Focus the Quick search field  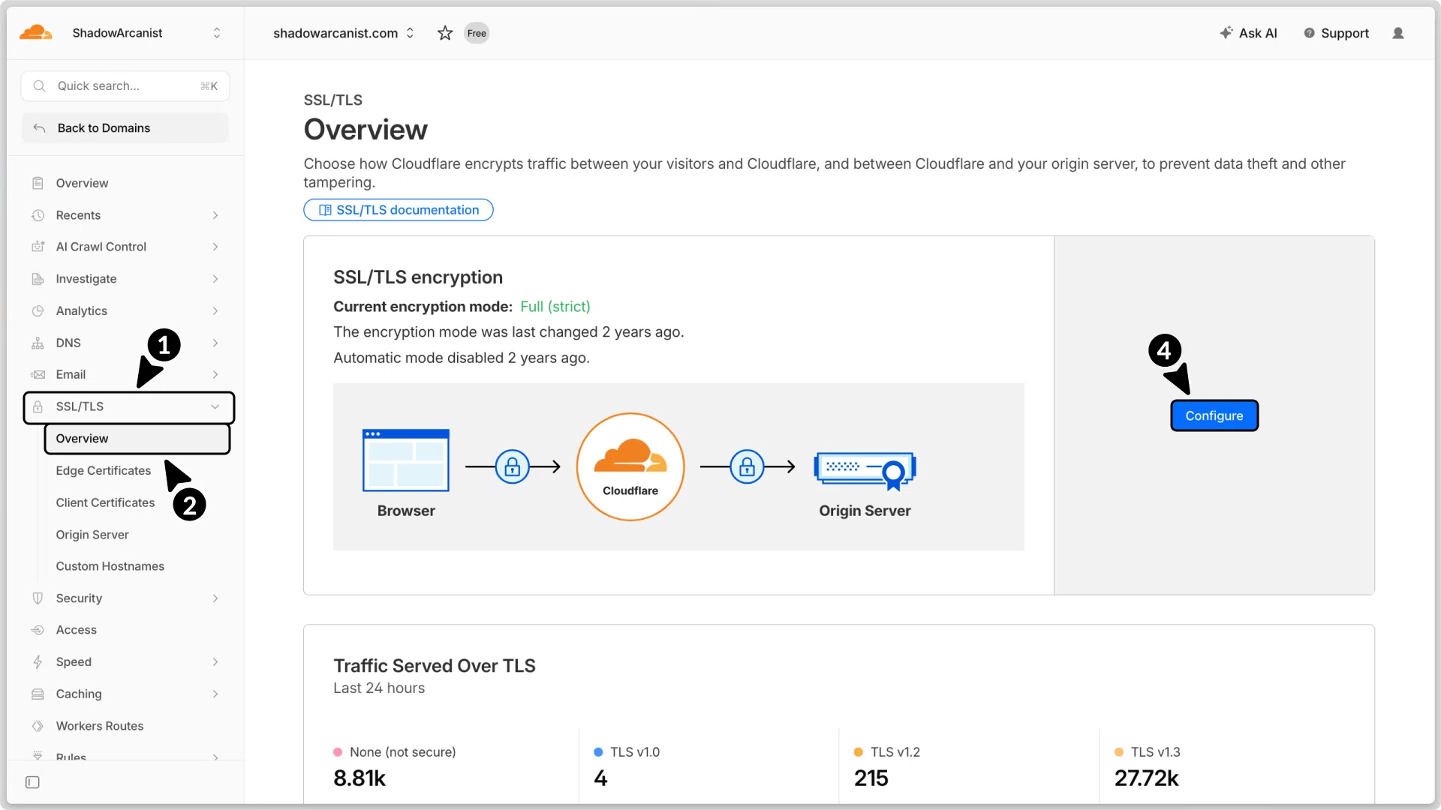[x=125, y=86]
